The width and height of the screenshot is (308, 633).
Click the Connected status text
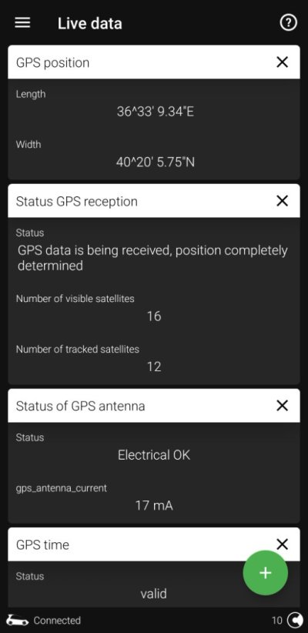[x=57, y=621]
